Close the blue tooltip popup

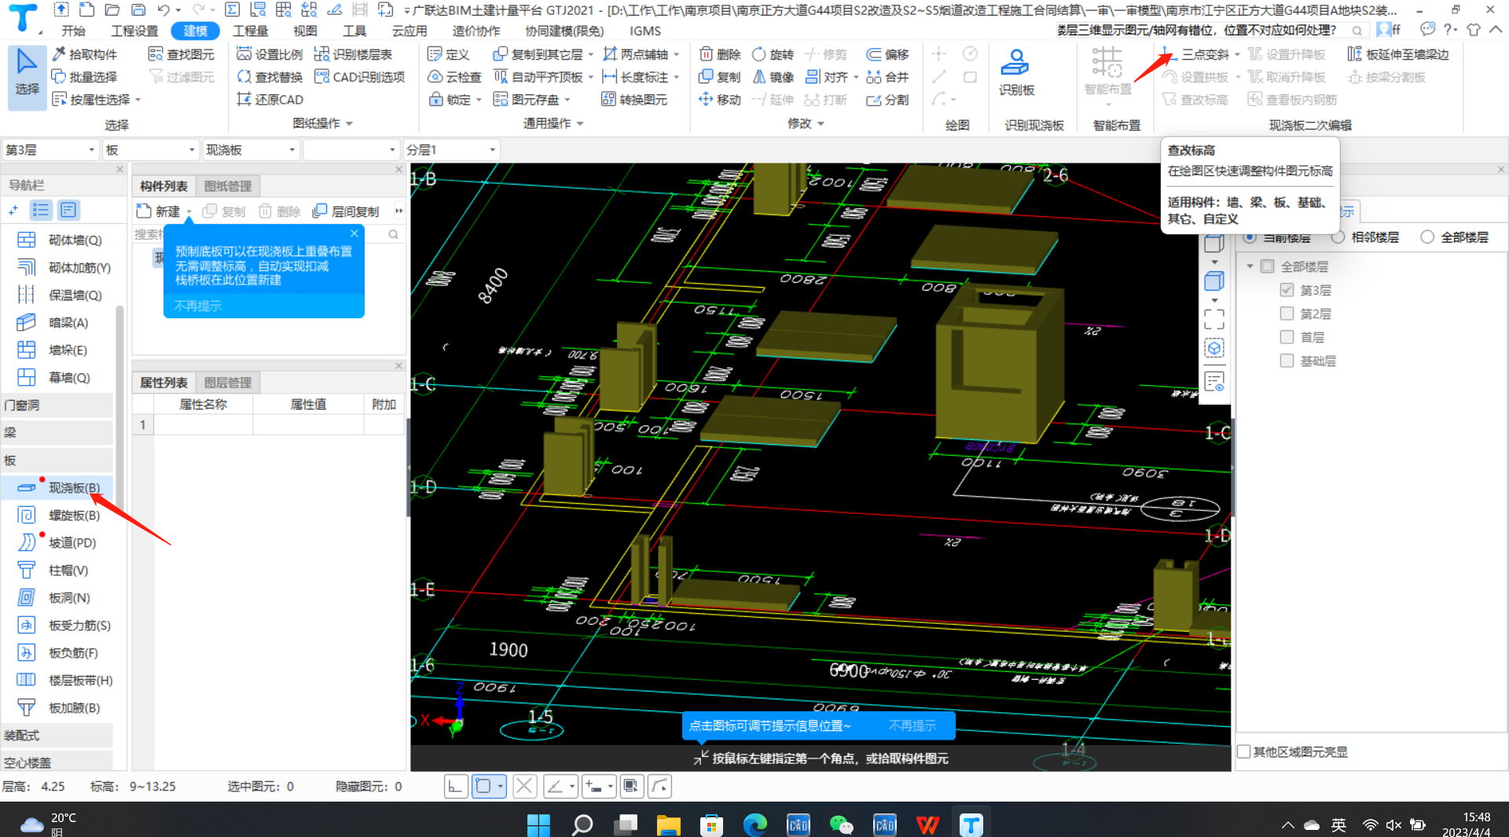pos(354,233)
